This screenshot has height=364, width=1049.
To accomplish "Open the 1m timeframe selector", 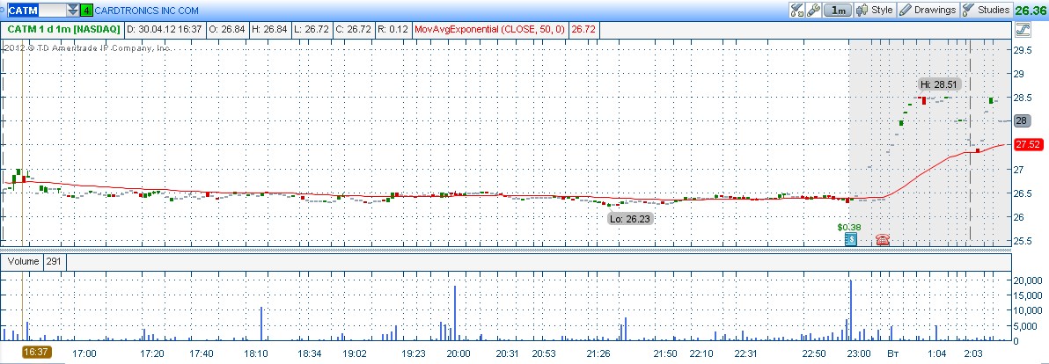I will (x=838, y=10).
